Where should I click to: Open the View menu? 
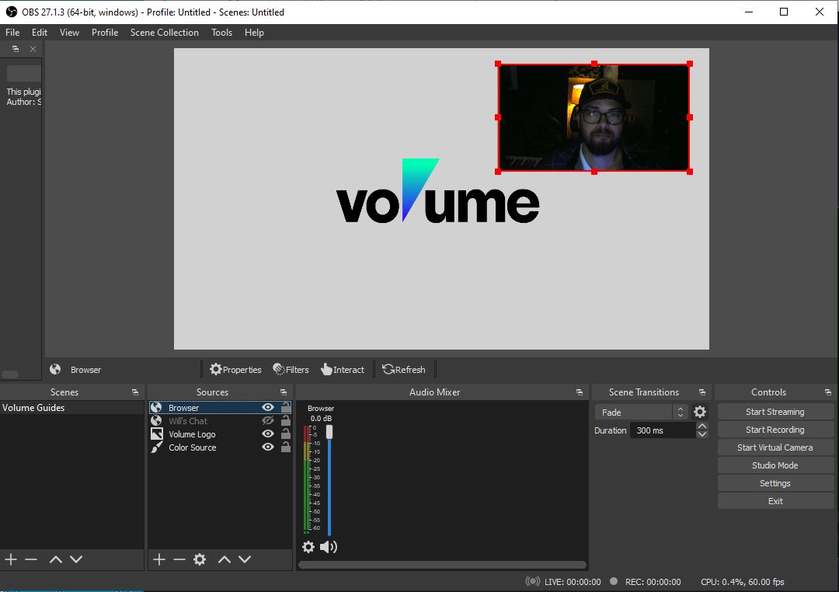coord(70,33)
